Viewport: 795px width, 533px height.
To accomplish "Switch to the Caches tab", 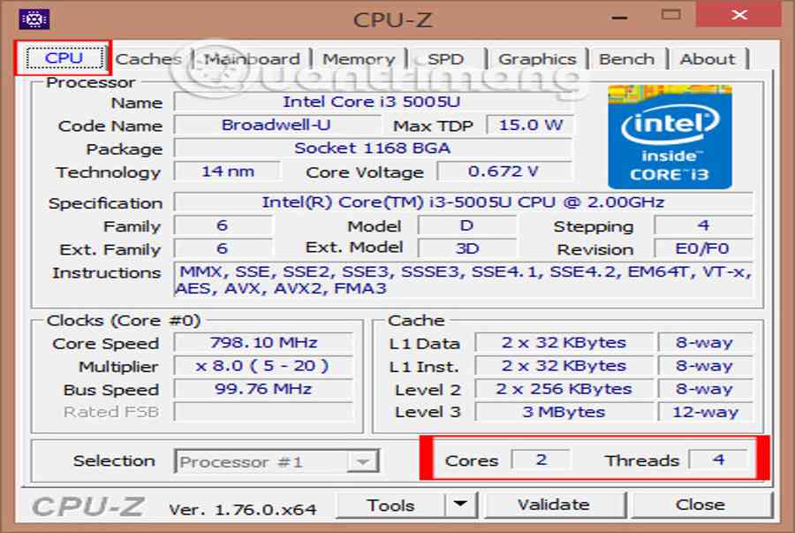I will point(148,59).
